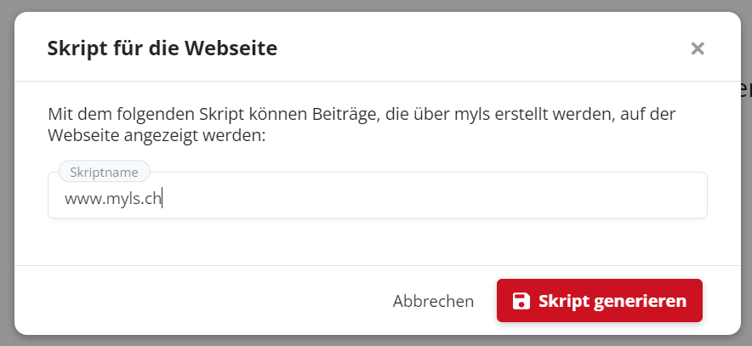Image resolution: width=752 pixels, height=346 pixels.
Task: Close the dialog with the X icon
Action: pyautogui.click(x=698, y=48)
